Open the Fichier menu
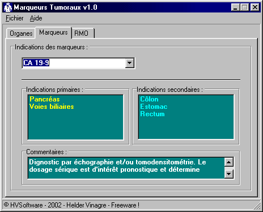This screenshot has height=212, width=263. (x=15, y=18)
